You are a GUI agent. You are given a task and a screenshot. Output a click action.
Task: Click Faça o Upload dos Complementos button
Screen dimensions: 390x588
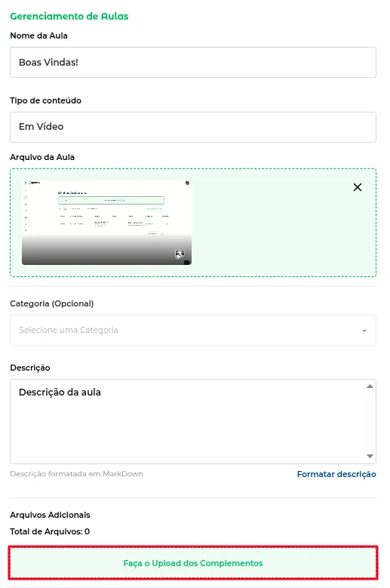[193, 563]
